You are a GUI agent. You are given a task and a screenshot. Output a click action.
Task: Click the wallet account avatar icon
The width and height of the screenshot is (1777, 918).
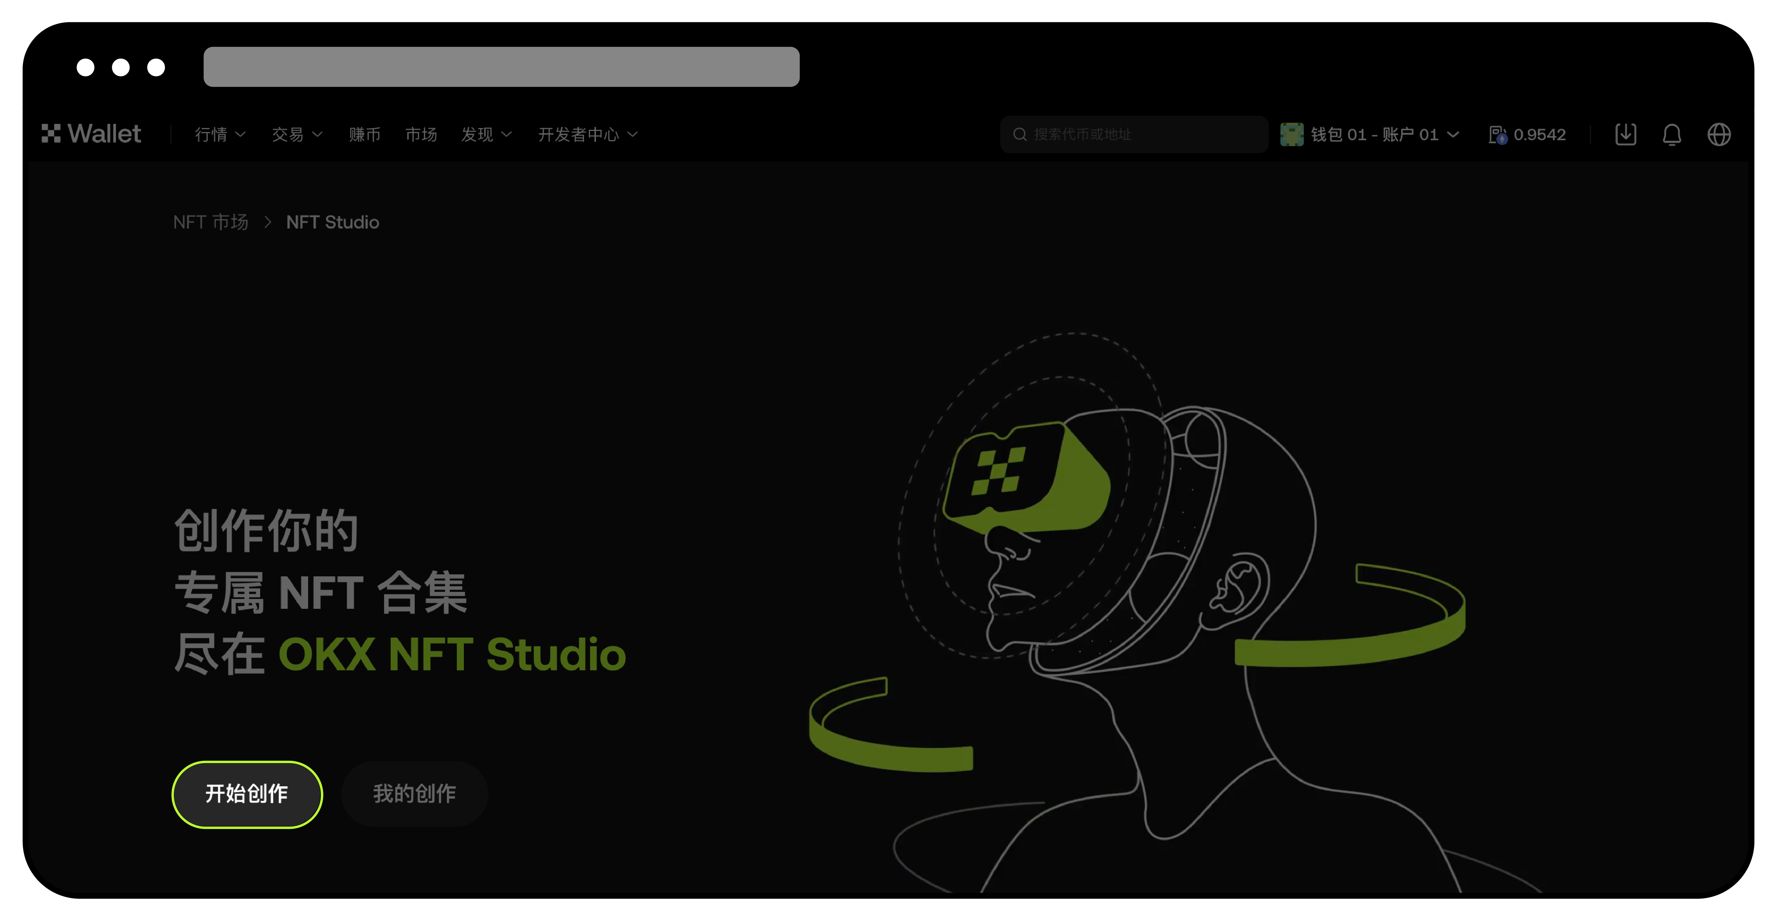(1291, 135)
